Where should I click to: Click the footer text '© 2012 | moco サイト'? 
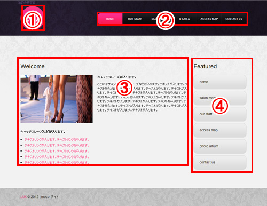tap(43, 197)
